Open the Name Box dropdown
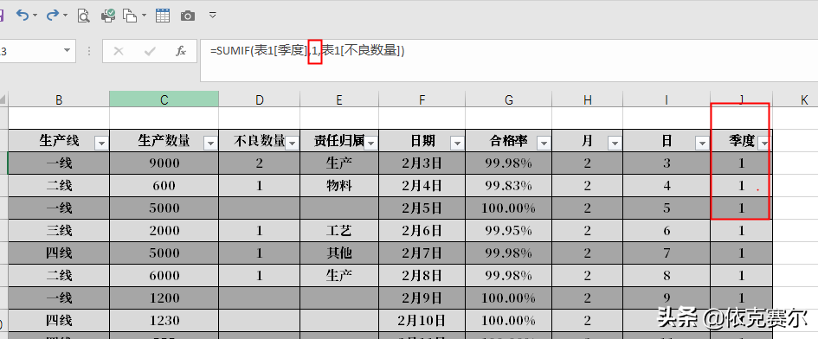The height and width of the screenshot is (339, 818). 67,50
